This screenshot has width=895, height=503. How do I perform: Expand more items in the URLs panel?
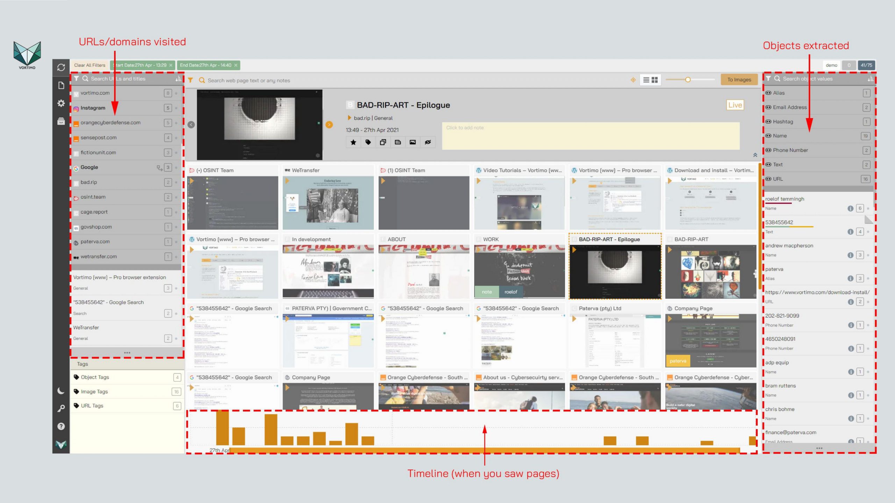pos(127,352)
